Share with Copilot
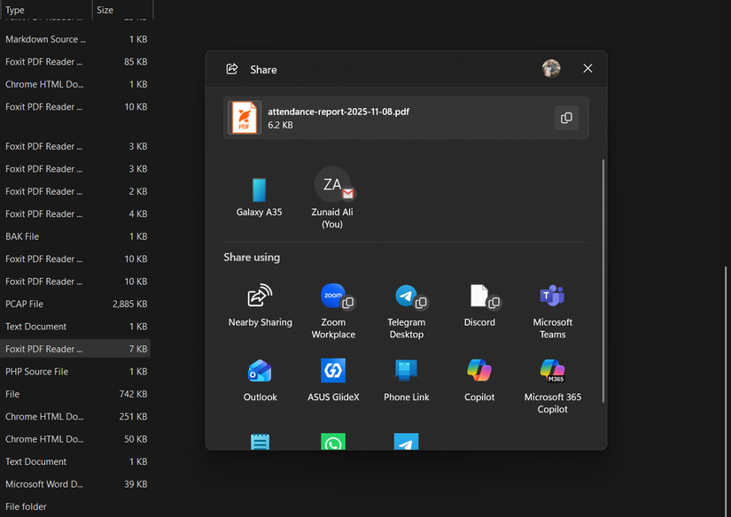Image resolution: width=731 pixels, height=517 pixels. tap(479, 380)
